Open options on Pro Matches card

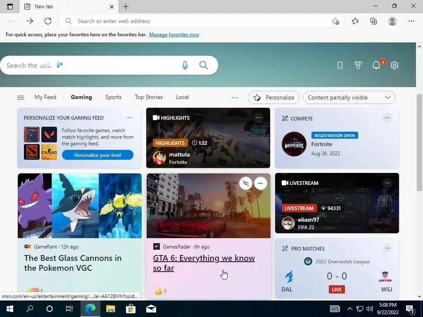(x=387, y=248)
